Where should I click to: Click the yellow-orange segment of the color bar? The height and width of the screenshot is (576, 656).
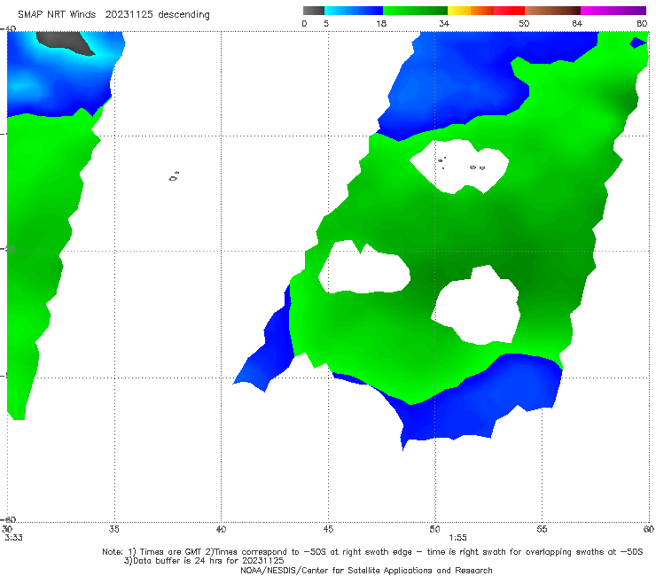(471, 11)
